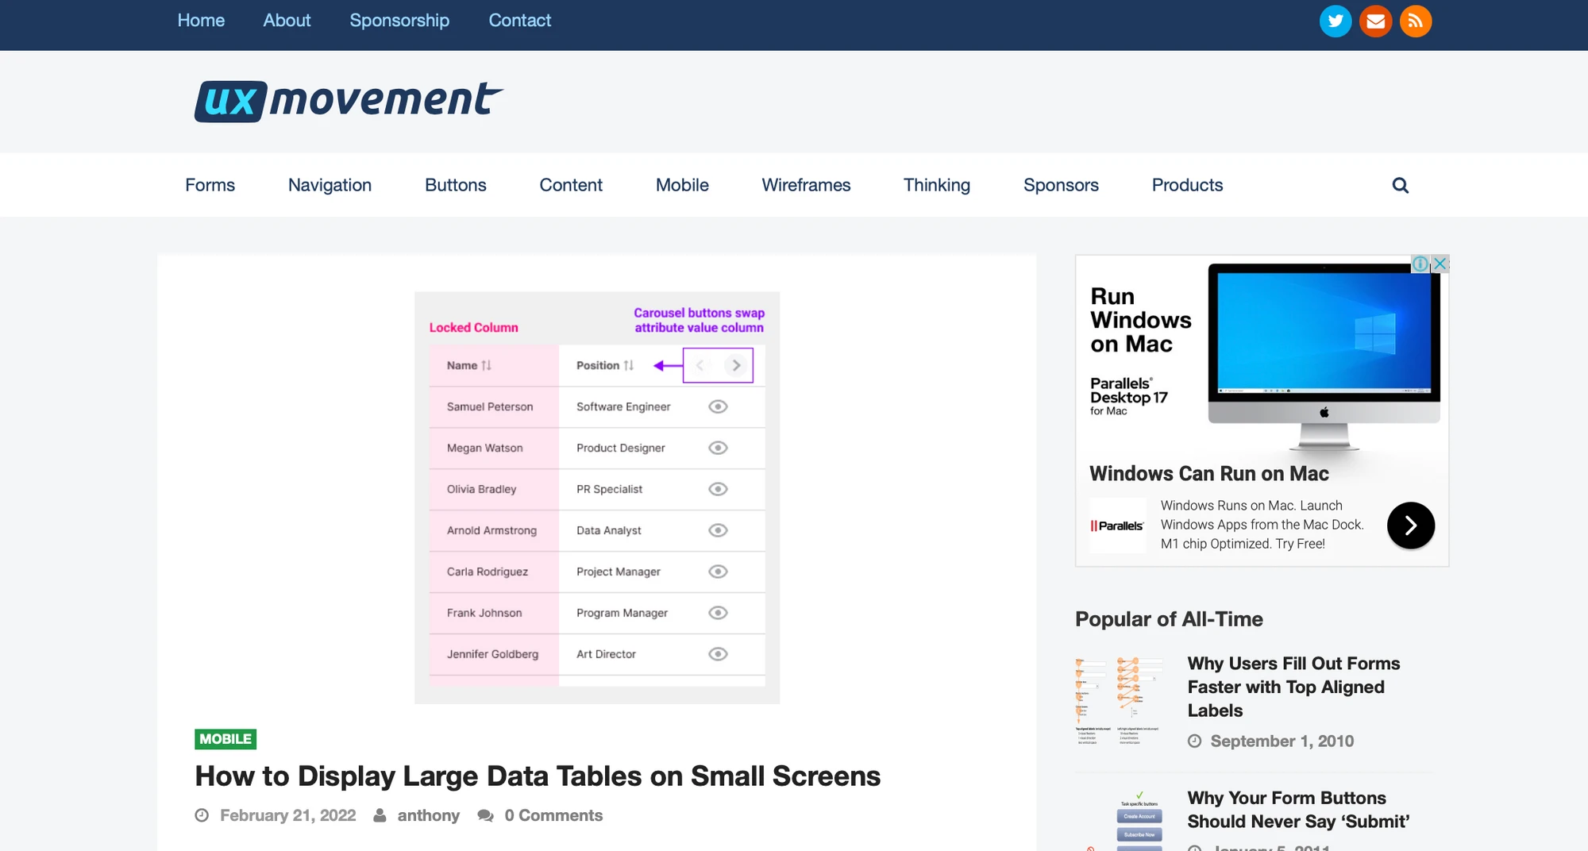Open the AdChoices info icon on the ad
This screenshot has height=851, width=1588.
(x=1420, y=264)
